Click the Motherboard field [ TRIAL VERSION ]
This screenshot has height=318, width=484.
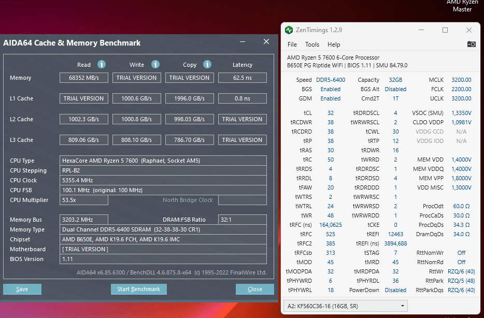tap(163, 249)
